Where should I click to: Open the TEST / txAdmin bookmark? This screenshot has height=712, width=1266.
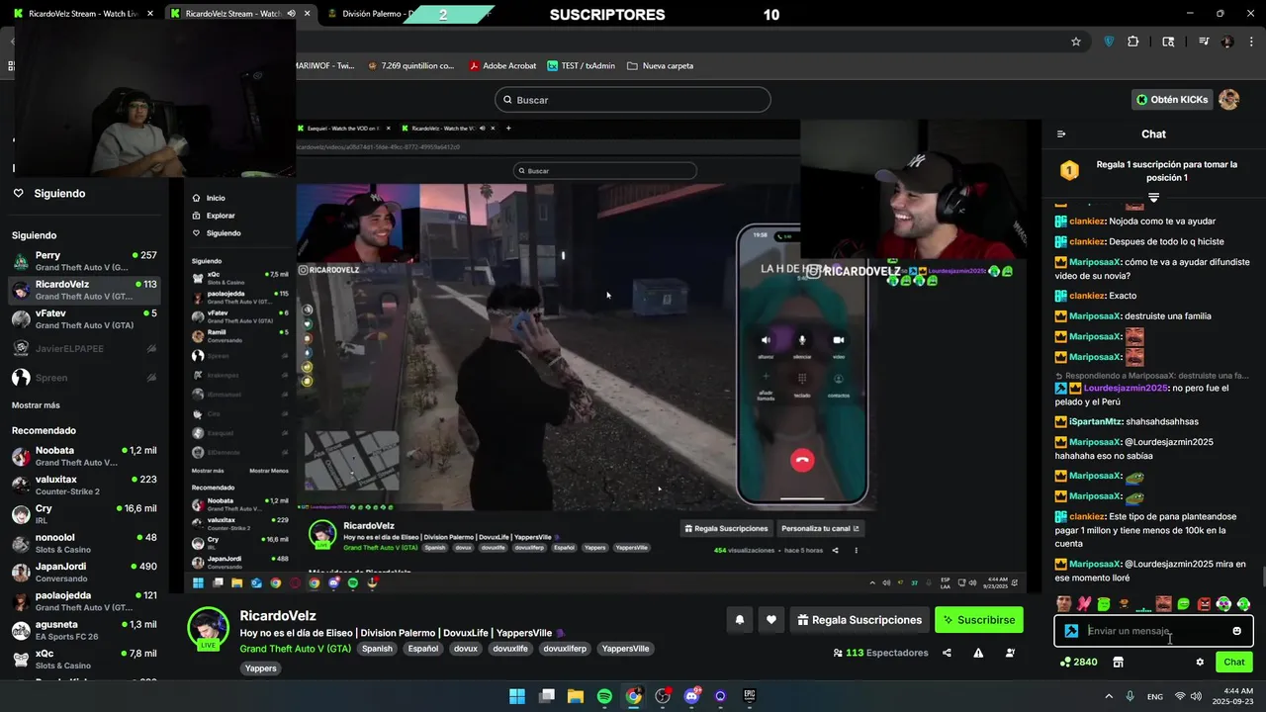(x=580, y=65)
